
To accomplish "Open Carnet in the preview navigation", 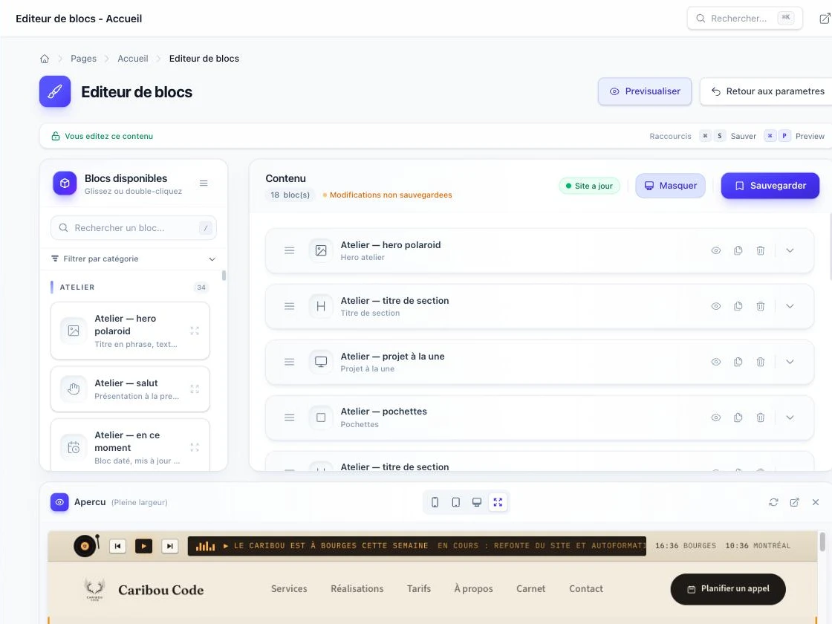I will (530, 588).
